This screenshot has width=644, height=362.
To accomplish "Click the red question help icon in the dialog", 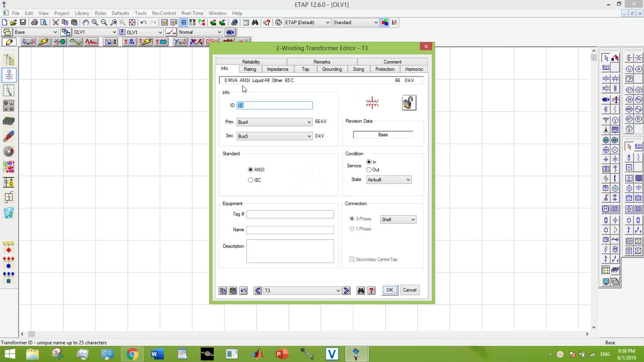I will pos(371,291).
